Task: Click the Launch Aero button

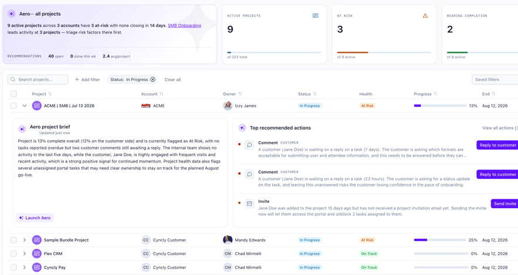Action: [x=35, y=218]
